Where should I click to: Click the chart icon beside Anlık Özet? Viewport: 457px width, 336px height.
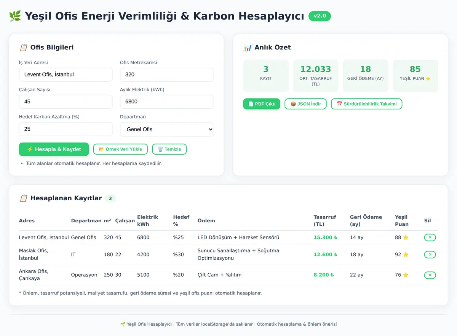click(248, 48)
